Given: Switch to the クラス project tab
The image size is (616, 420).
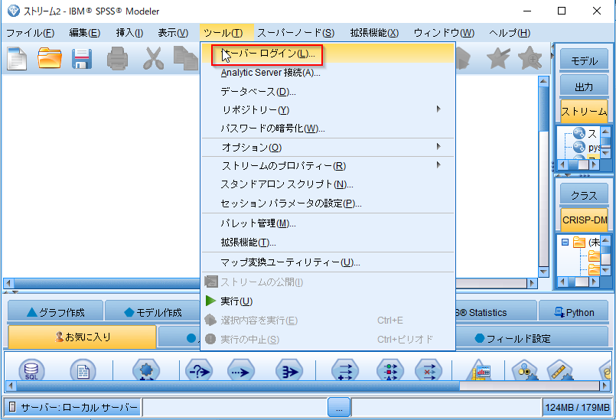Looking at the screenshot, I should click(584, 194).
